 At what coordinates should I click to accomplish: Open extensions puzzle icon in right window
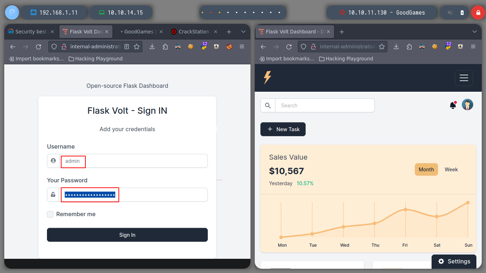(x=409, y=47)
